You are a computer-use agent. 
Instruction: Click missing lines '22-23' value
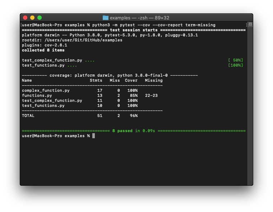151,95
